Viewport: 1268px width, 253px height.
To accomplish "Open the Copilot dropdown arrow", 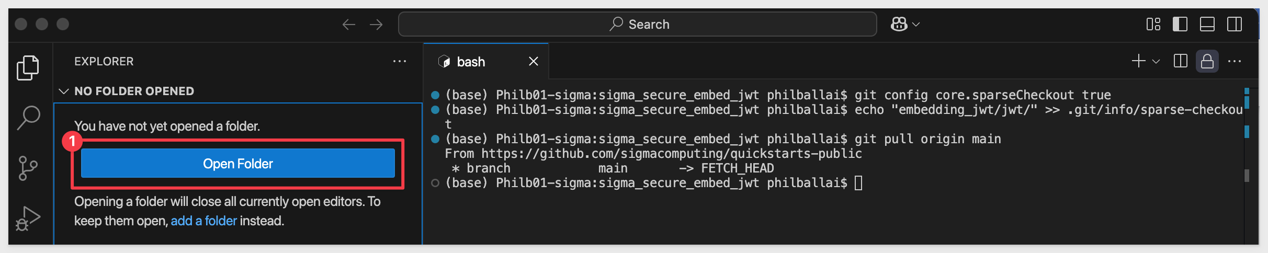I will click(x=916, y=25).
